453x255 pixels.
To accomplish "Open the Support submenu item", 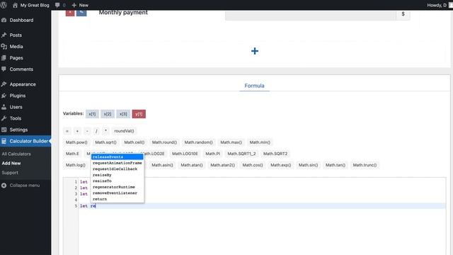I will pos(10,173).
